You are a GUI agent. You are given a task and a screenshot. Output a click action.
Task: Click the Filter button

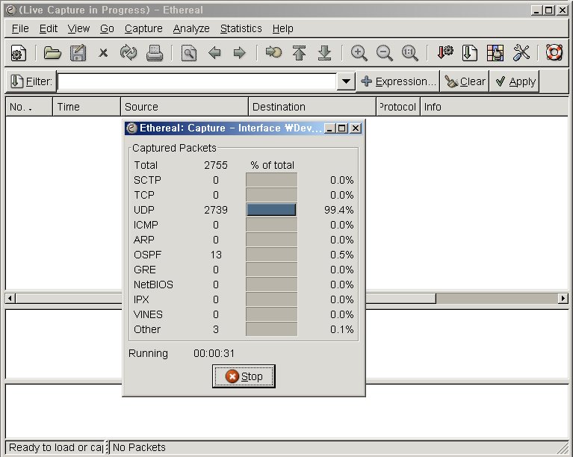(31, 81)
